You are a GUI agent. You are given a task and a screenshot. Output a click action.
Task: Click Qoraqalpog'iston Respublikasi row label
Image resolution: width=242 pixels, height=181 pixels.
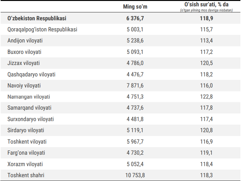click(x=42, y=30)
